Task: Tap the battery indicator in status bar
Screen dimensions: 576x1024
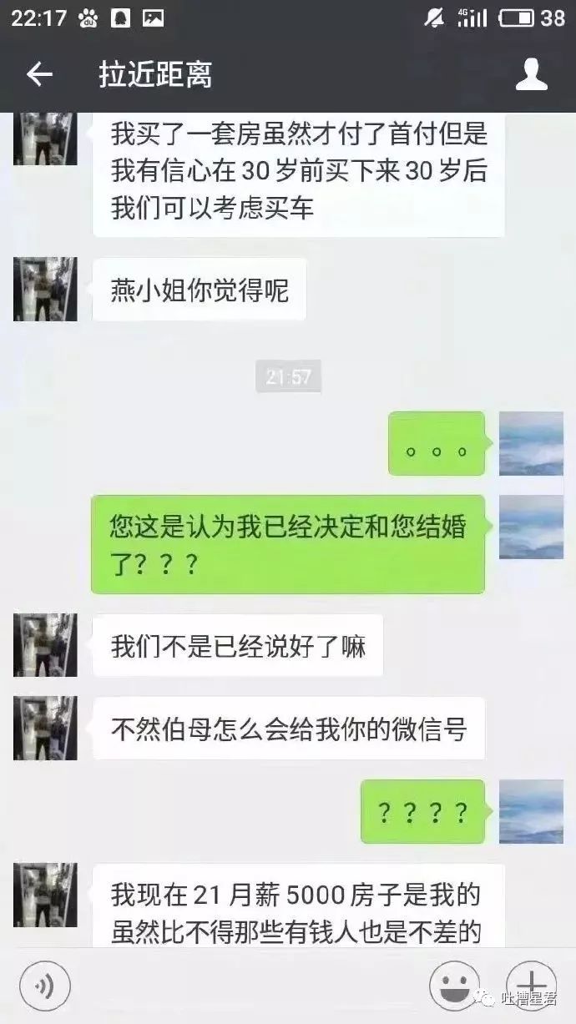Action: click(517, 18)
